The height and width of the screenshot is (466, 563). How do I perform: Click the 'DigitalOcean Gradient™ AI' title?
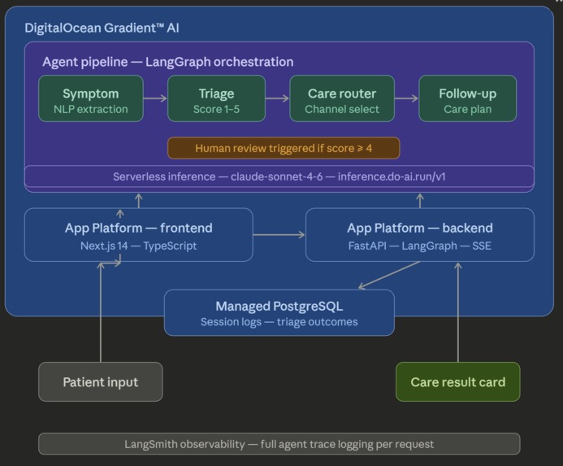click(102, 28)
